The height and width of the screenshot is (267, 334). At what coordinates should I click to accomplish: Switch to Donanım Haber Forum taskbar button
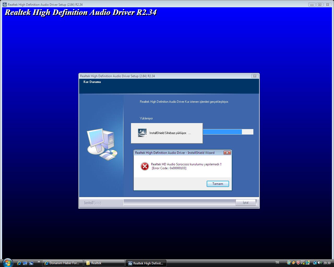pyautogui.click(x=63, y=263)
